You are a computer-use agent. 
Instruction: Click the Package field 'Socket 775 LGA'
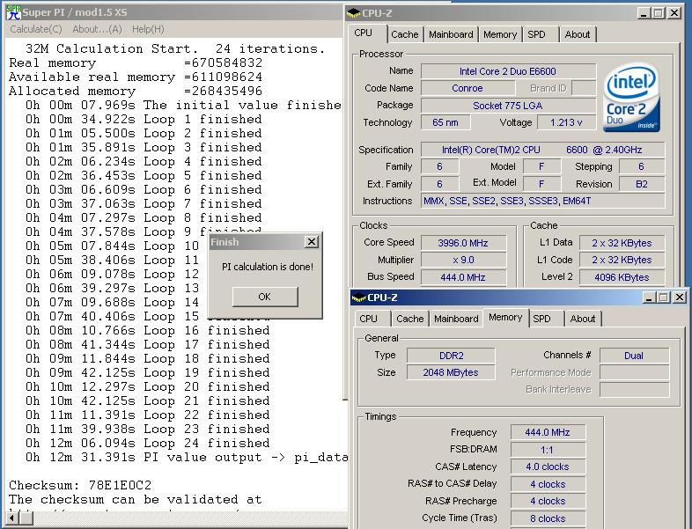click(x=508, y=106)
